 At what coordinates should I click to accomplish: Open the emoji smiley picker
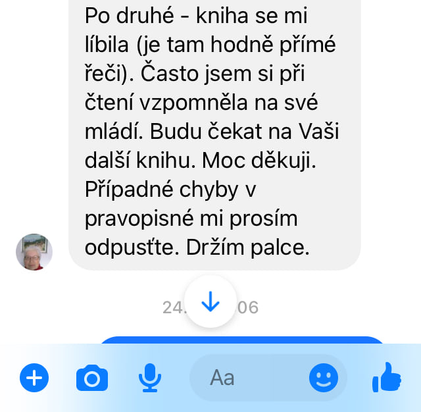pos(323,378)
